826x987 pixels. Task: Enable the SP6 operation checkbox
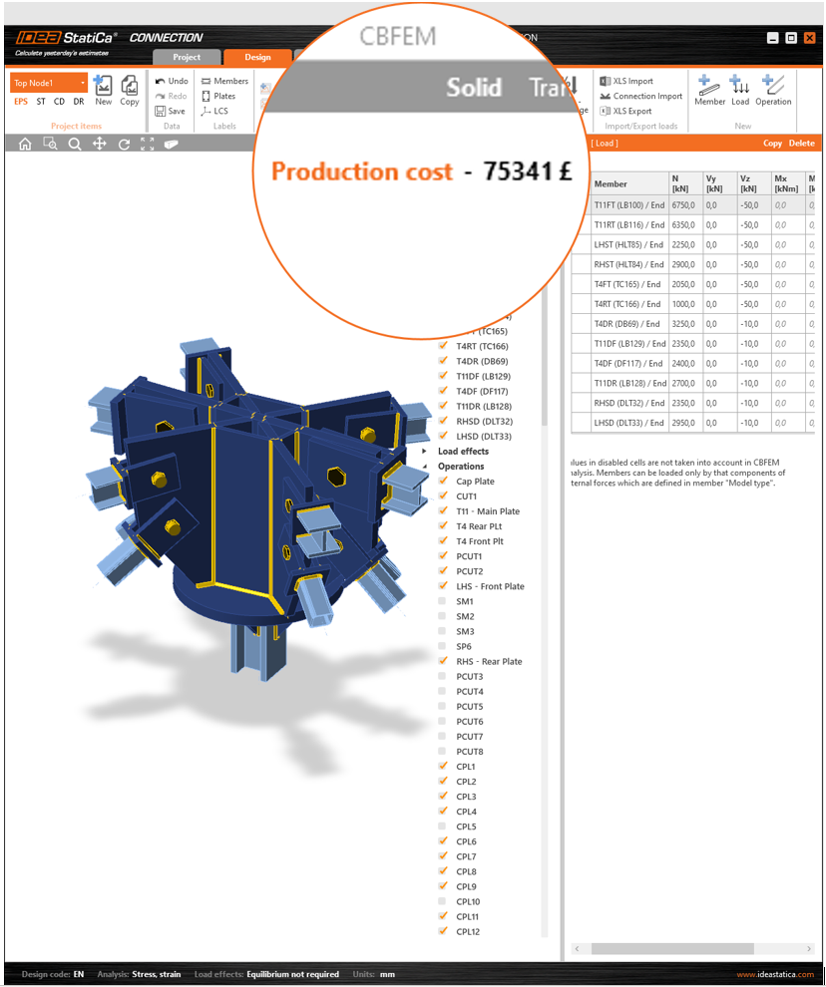click(x=442, y=646)
